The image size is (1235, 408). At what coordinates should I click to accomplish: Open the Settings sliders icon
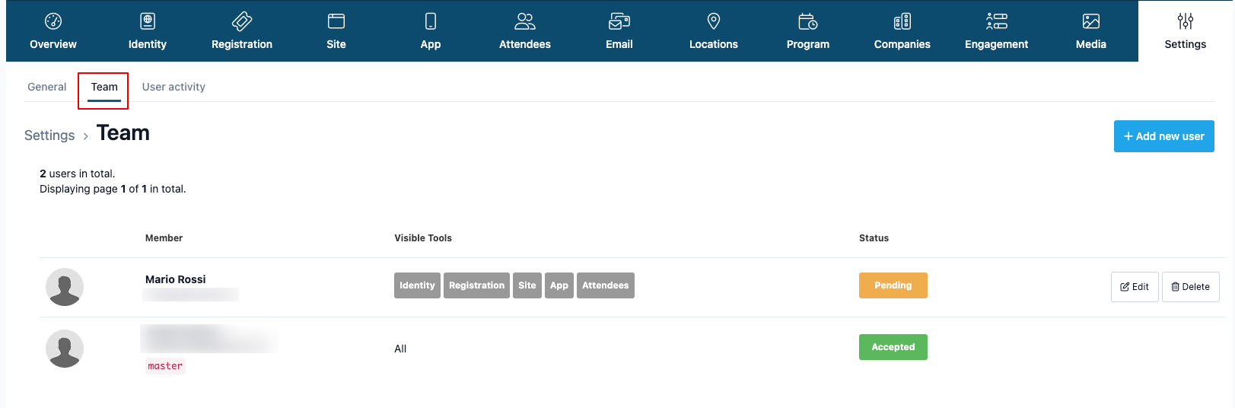pos(1186,21)
